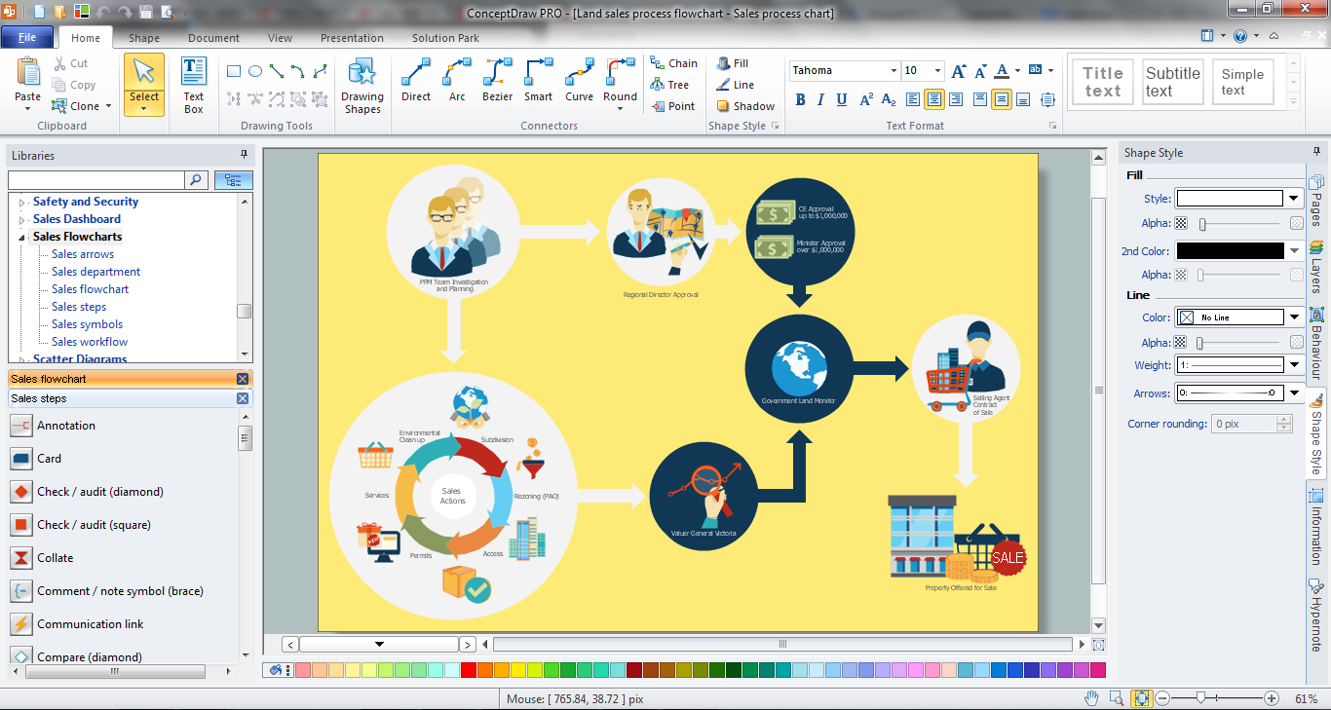Draw an ellipse shape
The image size is (1331, 710).
tap(255, 71)
